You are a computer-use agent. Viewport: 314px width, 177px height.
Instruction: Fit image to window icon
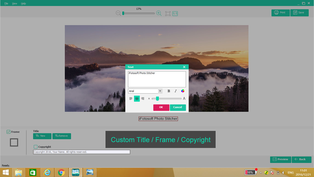tap(168, 14)
